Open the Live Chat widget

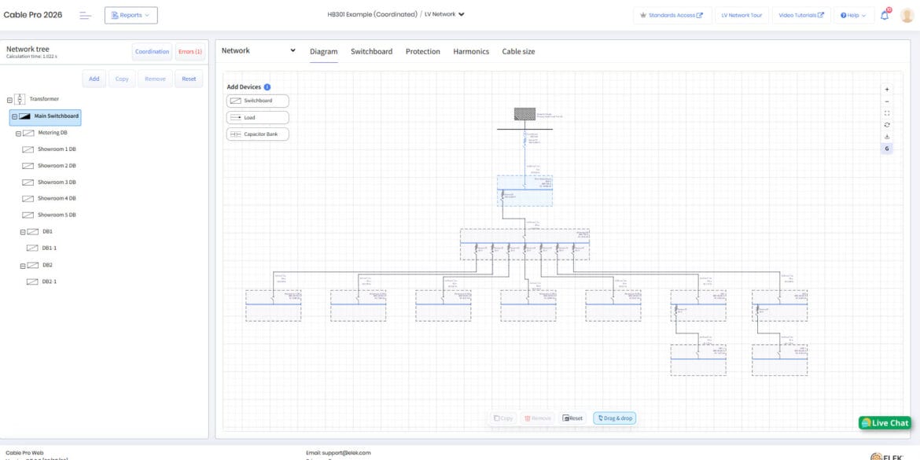885,423
